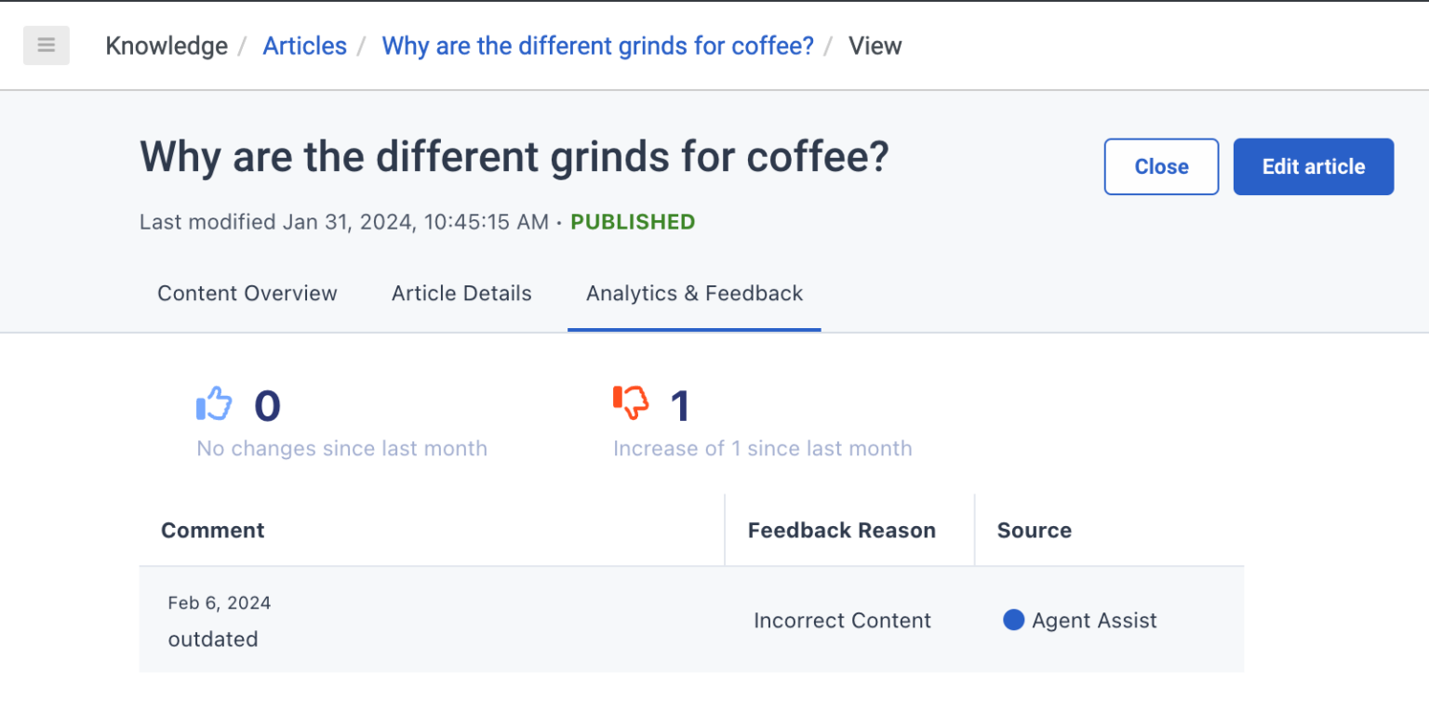The image size is (1429, 724).
Task: Click the dislike count number 1
Action: (x=680, y=406)
